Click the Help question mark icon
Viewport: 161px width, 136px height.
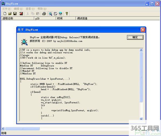[x=67, y=14]
